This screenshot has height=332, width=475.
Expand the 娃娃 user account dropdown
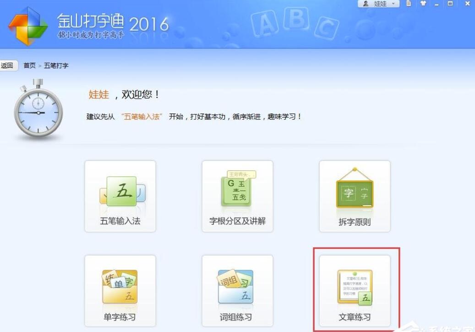[393, 4]
